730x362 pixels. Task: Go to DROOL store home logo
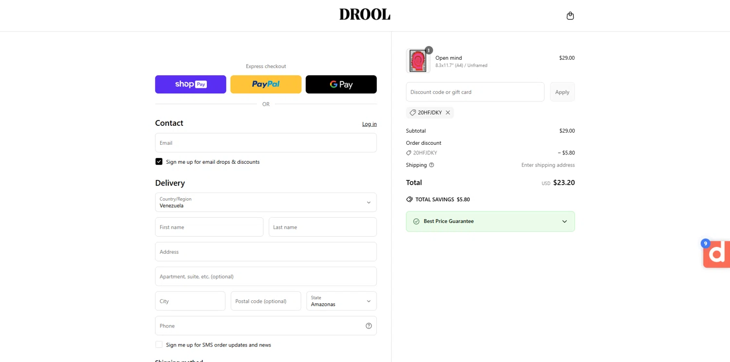[x=365, y=15]
